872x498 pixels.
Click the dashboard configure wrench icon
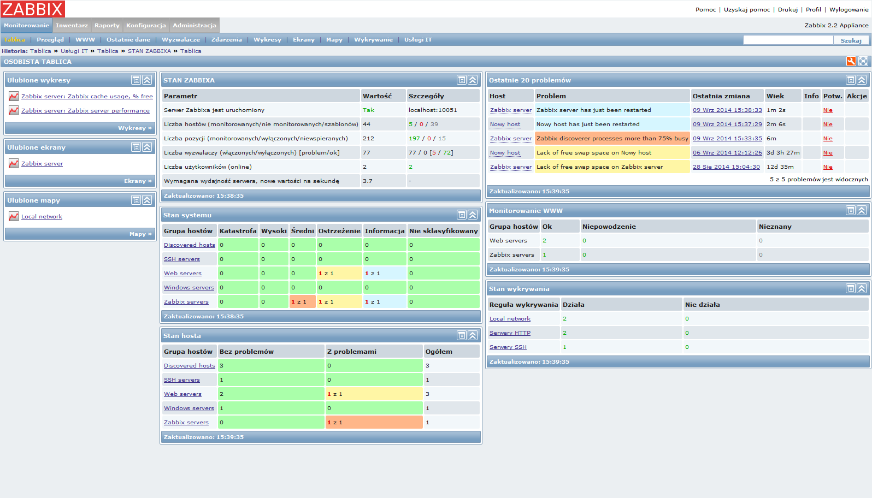pyautogui.click(x=851, y=61)
